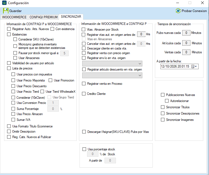The width and height of the screenshot is (209, 175).
Task: Check the Usar Promocion box
Action: click(50, 80)
